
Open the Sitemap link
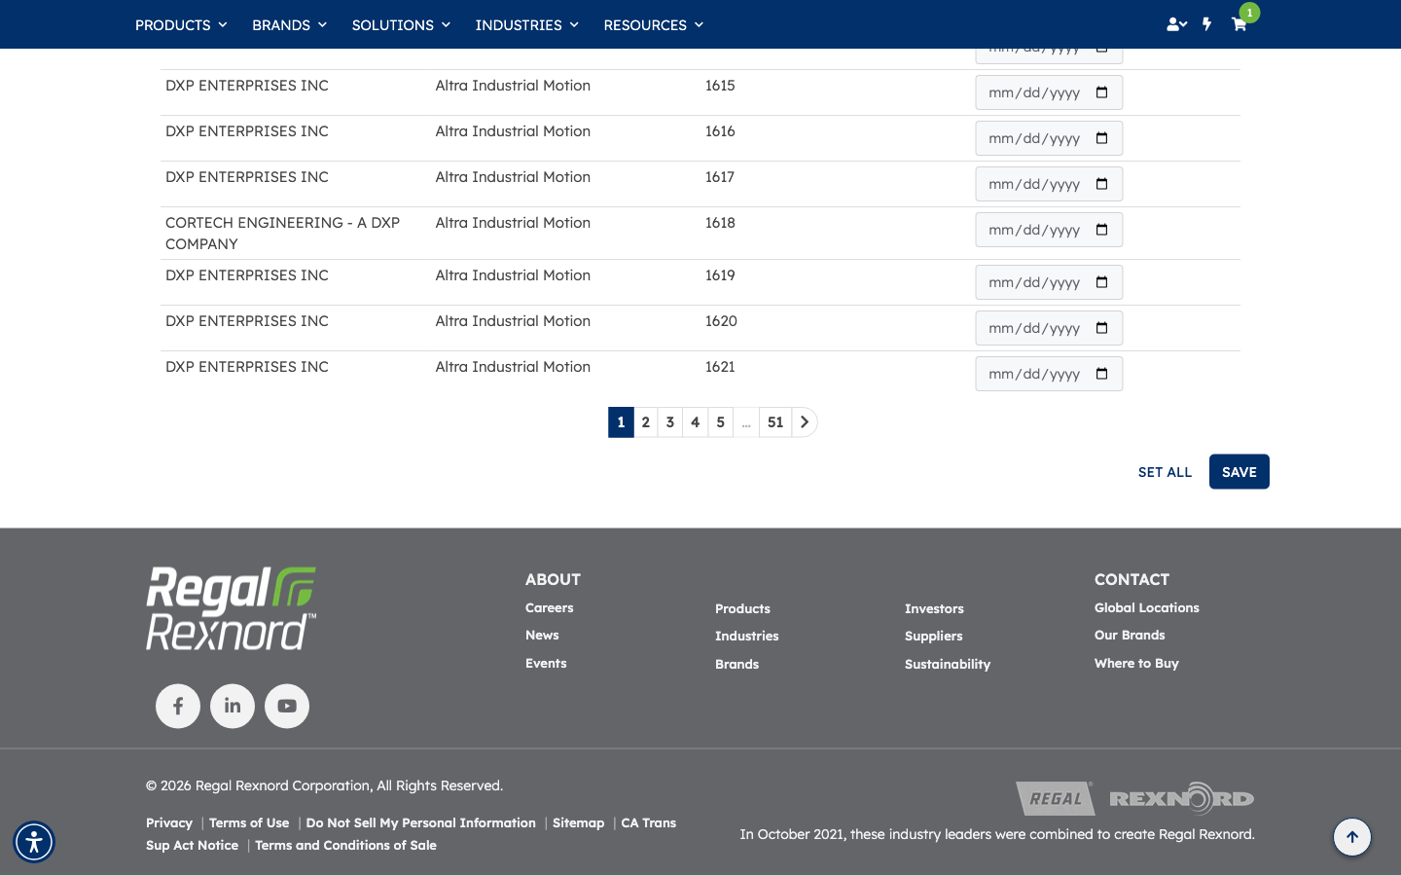click(x=578, y=822)
